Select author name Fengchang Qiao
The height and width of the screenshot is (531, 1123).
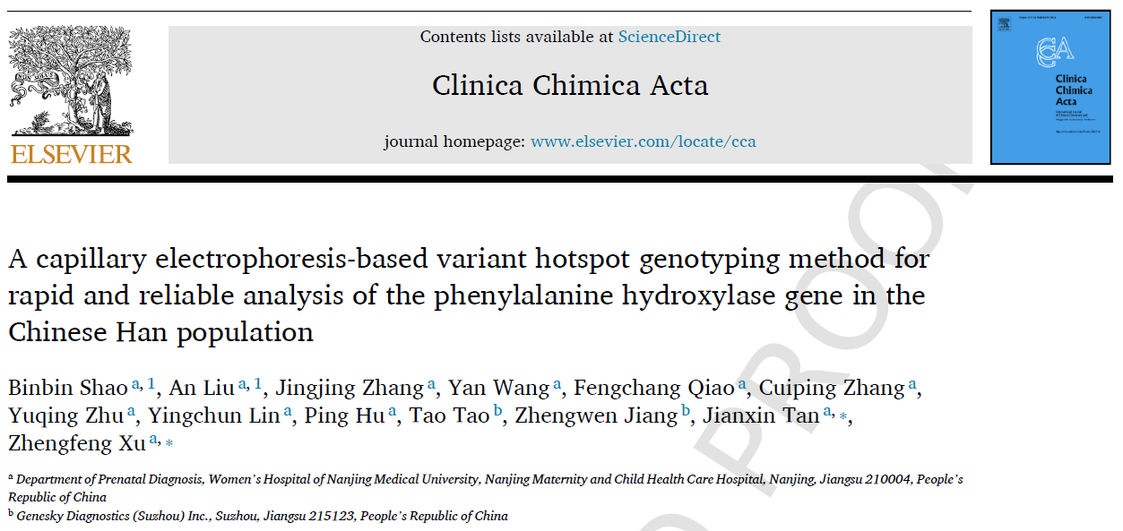[x=654, y=388]
